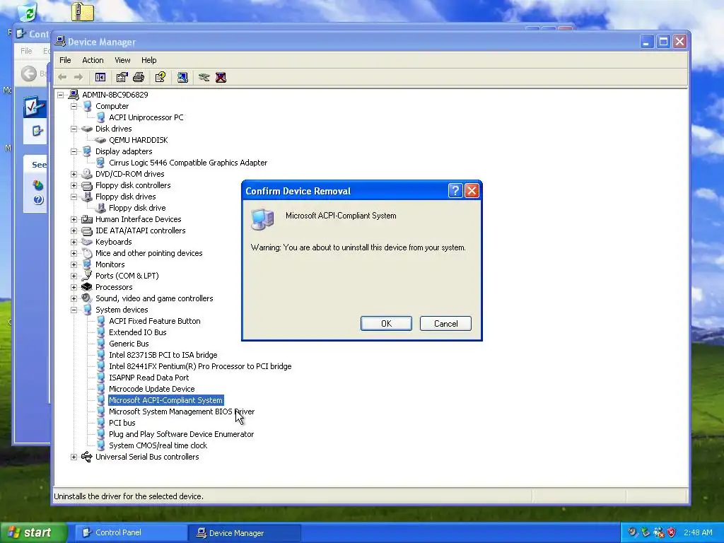Image resolution: width=724 pixels, height=543 pixels.
Task: Open the File menu in Device Manager
Action: [x=65, y=60]
